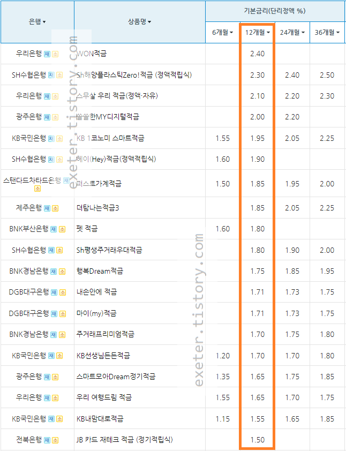Click the 제주은행 bank name
Screen dimensions: 346x451
[x=29, y=208]
